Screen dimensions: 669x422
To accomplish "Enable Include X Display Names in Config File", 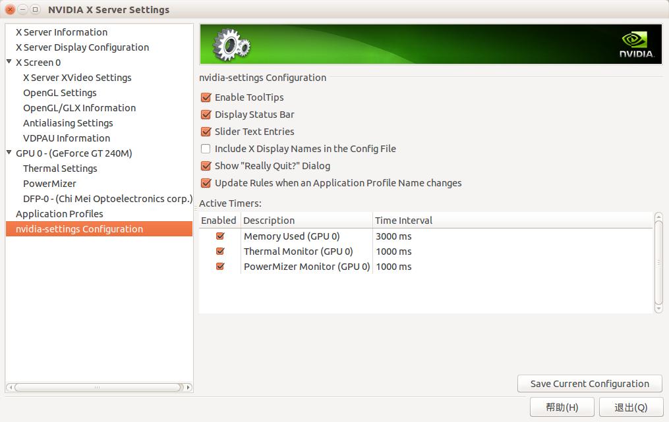I will point(206,149).
